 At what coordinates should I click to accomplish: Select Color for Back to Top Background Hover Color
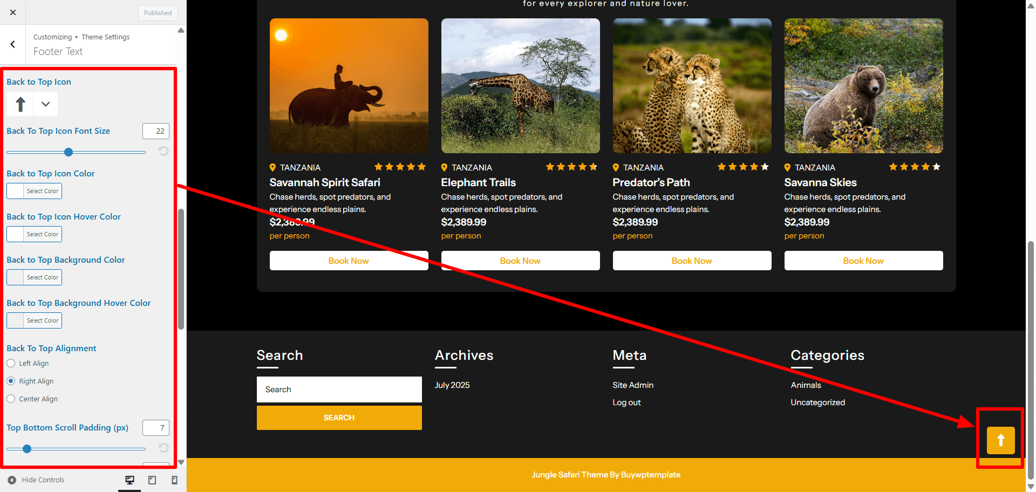pos(35,320)
